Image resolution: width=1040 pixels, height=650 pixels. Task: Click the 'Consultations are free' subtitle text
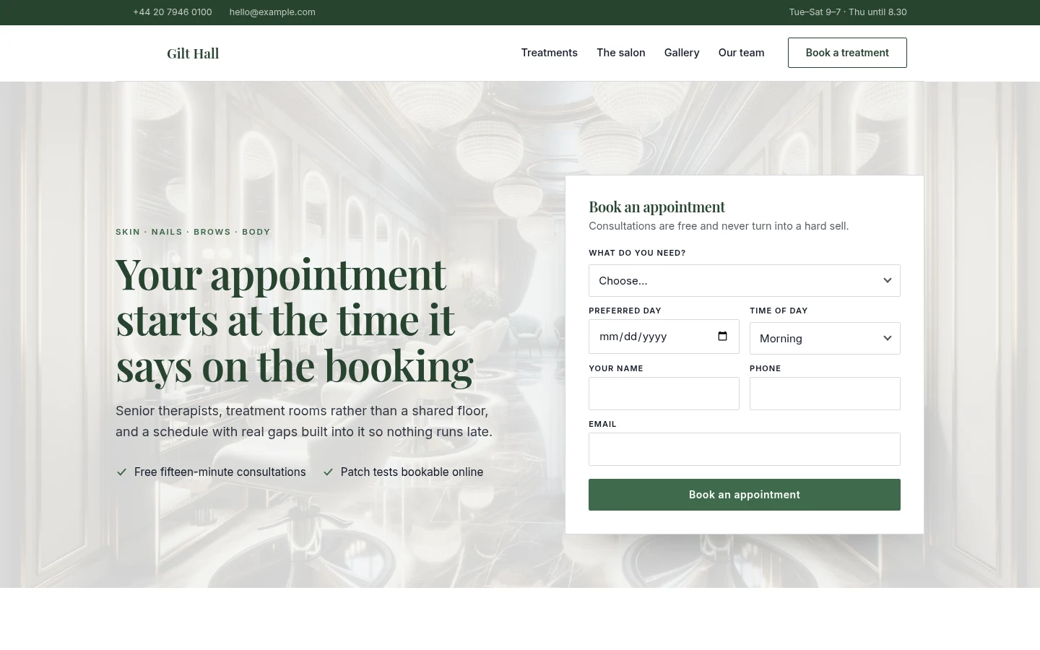(x=719, y=226)
